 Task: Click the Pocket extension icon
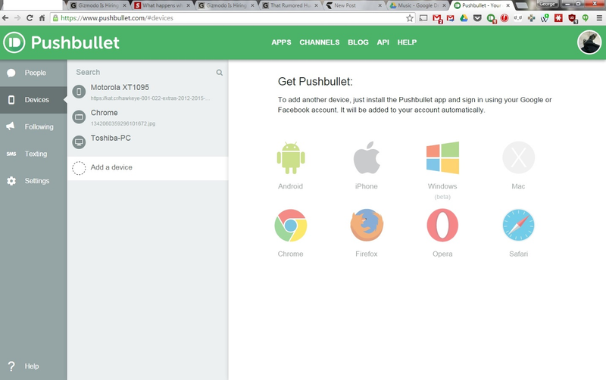click(x=477, y=17)
